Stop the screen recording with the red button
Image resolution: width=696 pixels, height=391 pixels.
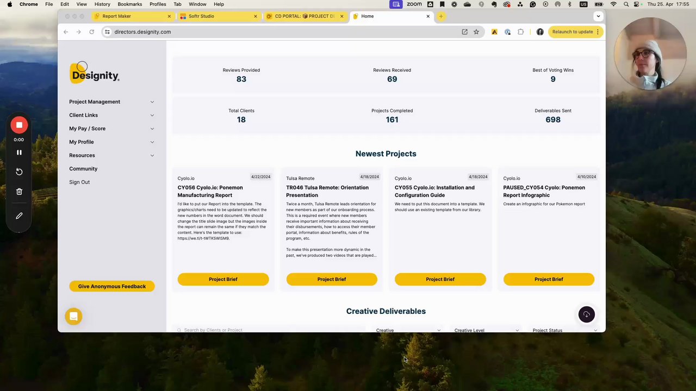click(x=19, y=125)
